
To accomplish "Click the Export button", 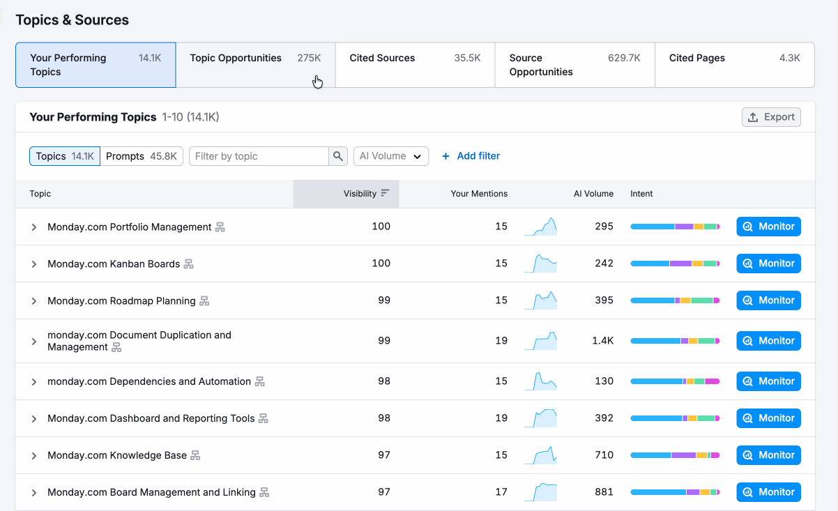I will pyautogui.click(x=771, y=117).
